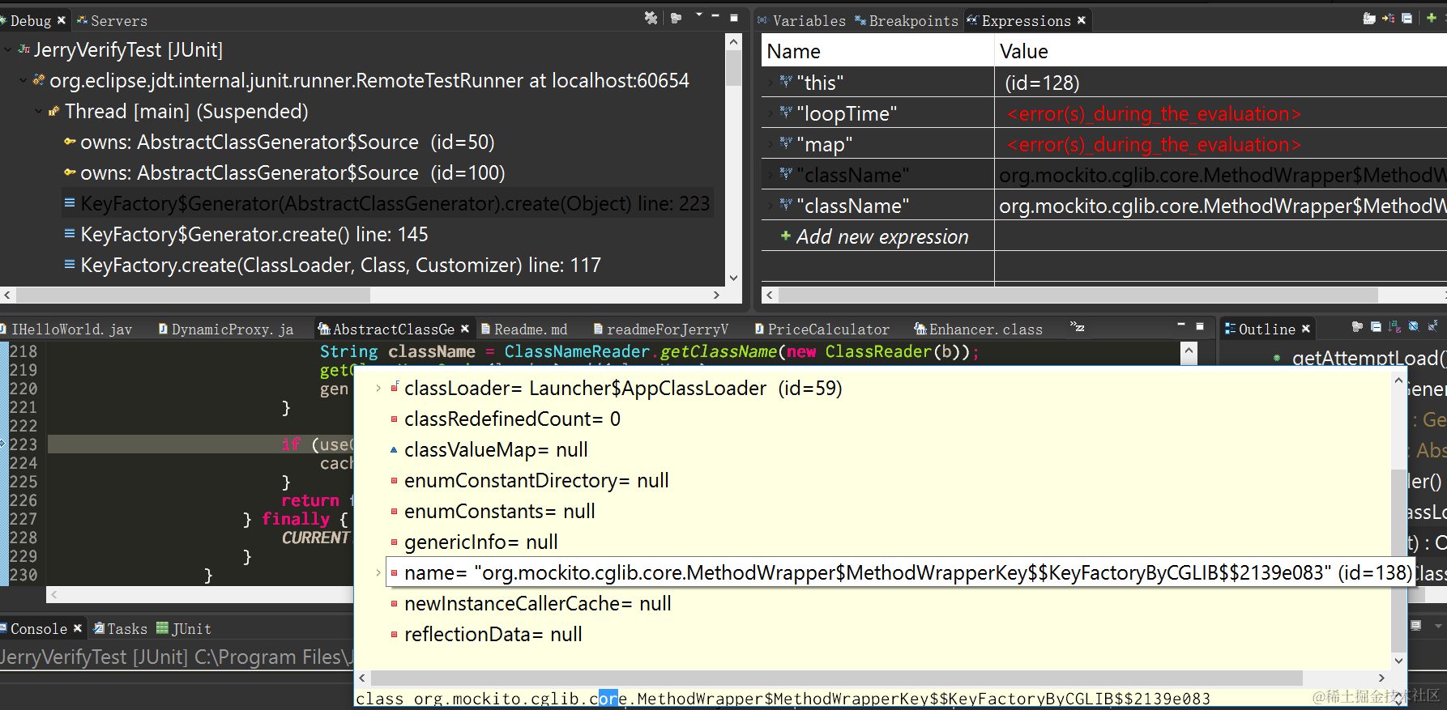This screenshot has width=1447, height=710.
Task: Open IHelloWorld.java editor tab
Action: (x=67, y=329)
